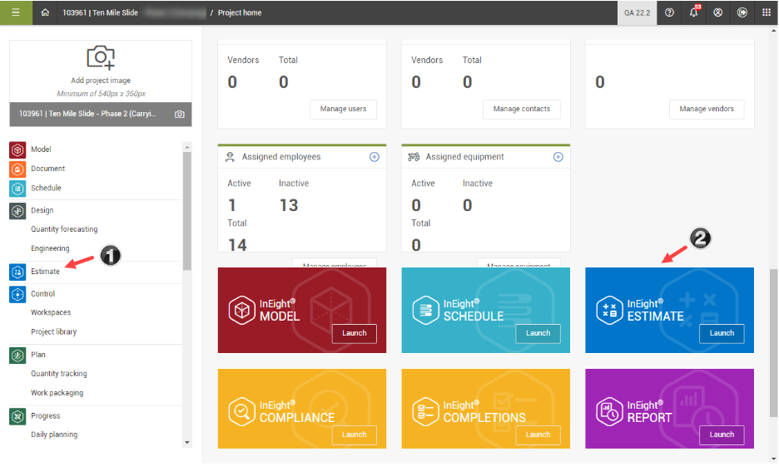The height and width of the screenshot is (471, 779).
Task: Launch InEight Estimate
Action: pyautogui.click(x=722, y=333)
